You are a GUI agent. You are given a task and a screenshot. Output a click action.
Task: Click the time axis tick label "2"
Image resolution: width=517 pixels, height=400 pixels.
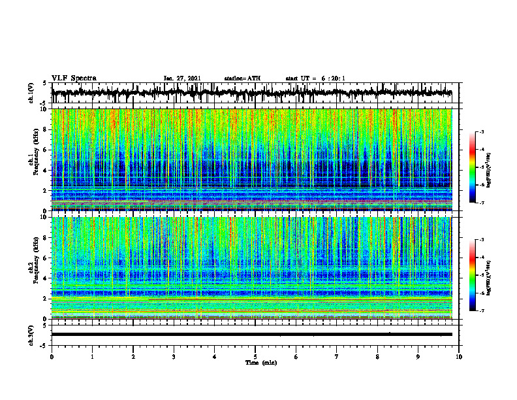(133, 357)
